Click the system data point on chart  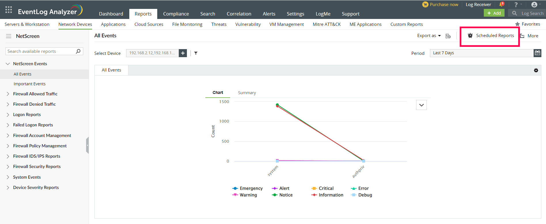(277, 105)
